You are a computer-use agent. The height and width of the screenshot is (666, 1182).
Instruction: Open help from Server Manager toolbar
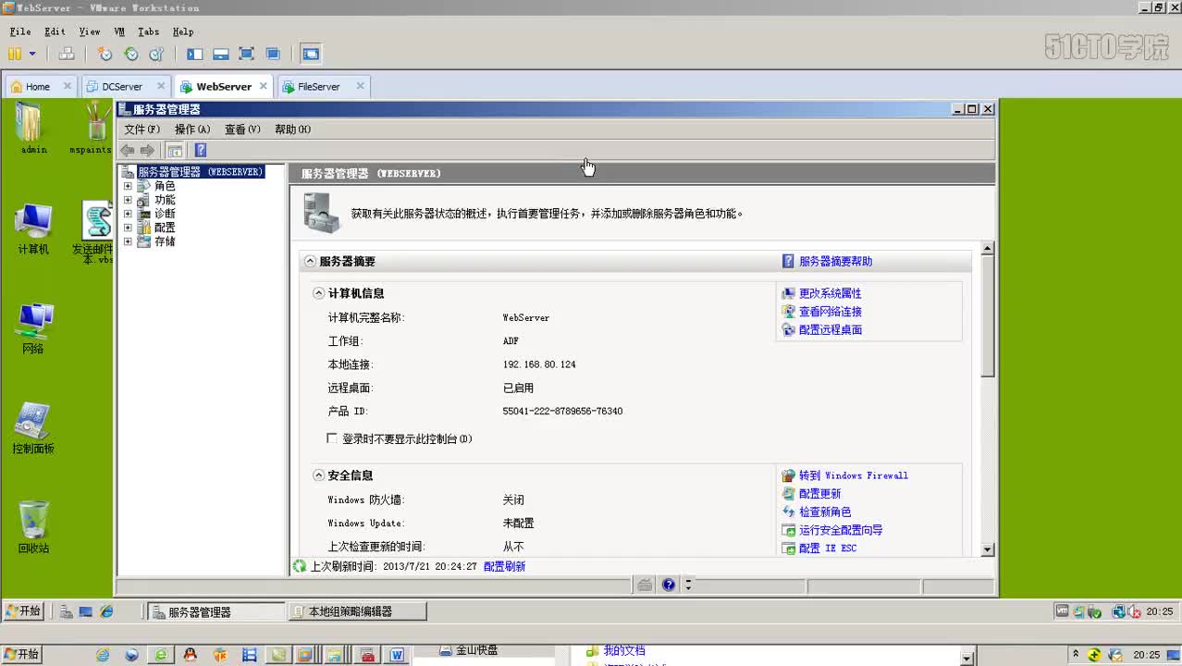200,150
